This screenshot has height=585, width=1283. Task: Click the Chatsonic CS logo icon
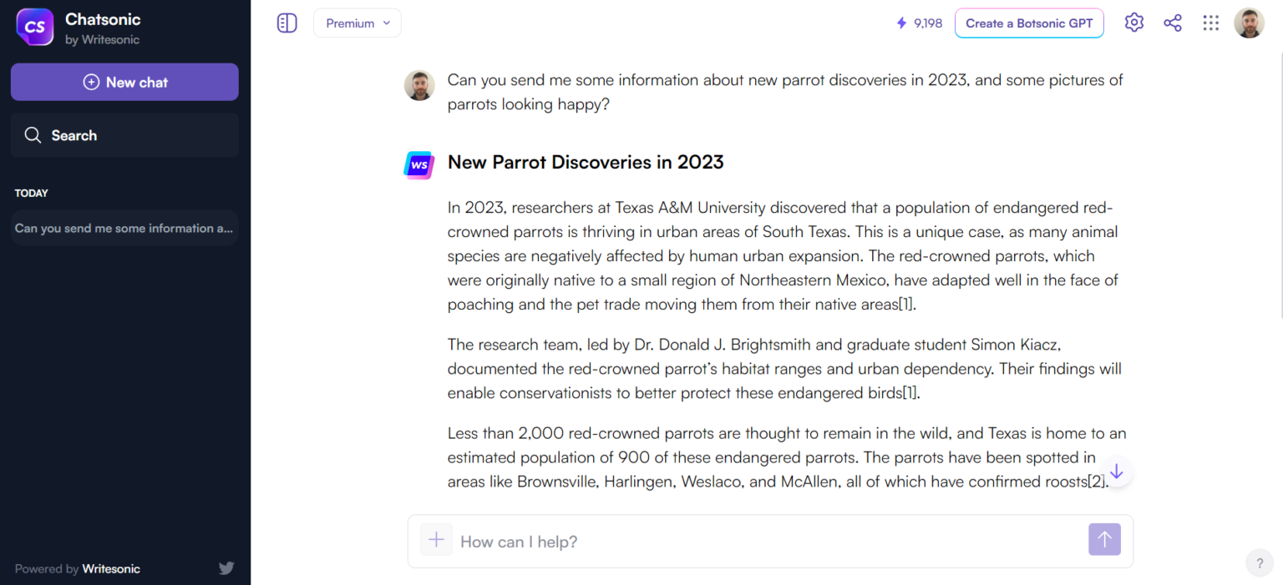pyautogui.click(x=35, y=28)
